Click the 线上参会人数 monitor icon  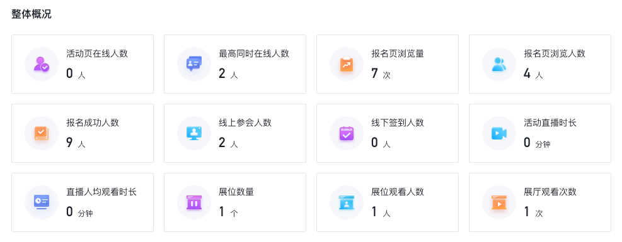click(194, 133)
